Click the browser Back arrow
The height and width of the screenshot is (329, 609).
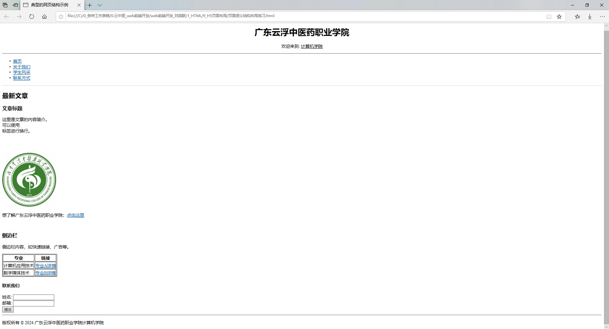pyautogui.click(x=7, y=16)
